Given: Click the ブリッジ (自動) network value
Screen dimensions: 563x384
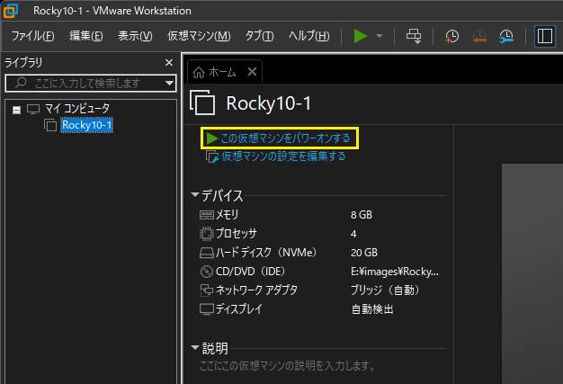Looking at the screenshot, I should tap(385, 290).
